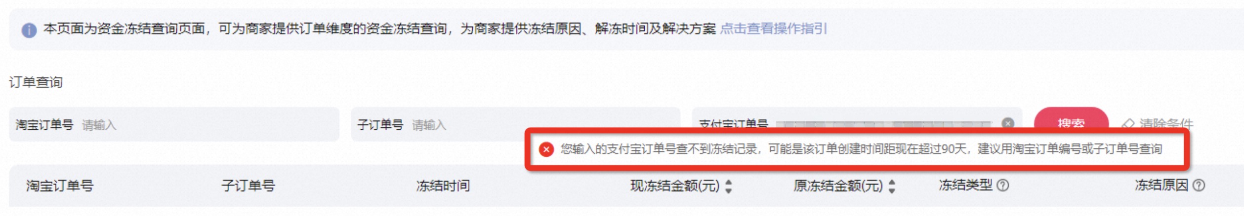Sort by 原冻结金额(元) using the arrows
The height and width of the screenshot is (216, 1244).
[892, 186]
